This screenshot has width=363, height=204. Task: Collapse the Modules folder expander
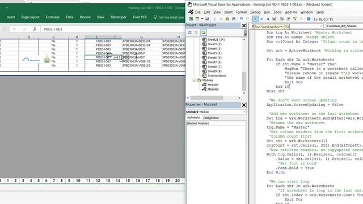point(194,80)
